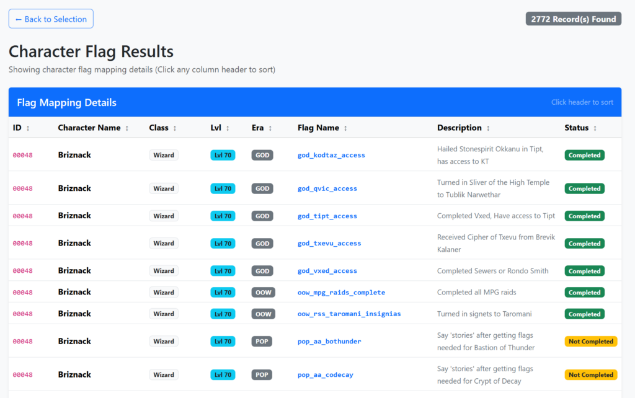Click 'Completed Sewers or Rondo Smith' description
Image resolution: width=635 pixels, height=398 pixels.
[x=492, y=271]
